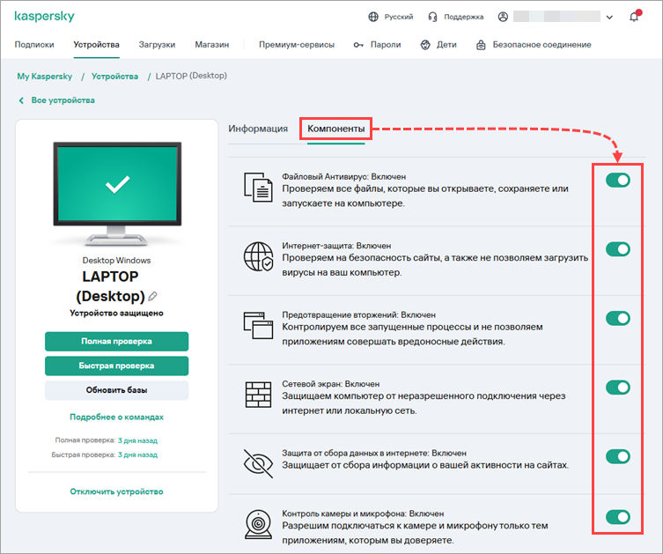Click the webcam icon for camera control
Viewport: 663px width, 554px height.
(x=258, y=525)
